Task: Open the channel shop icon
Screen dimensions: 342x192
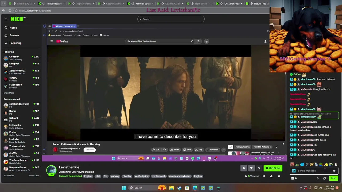Action: pos(292,178)
